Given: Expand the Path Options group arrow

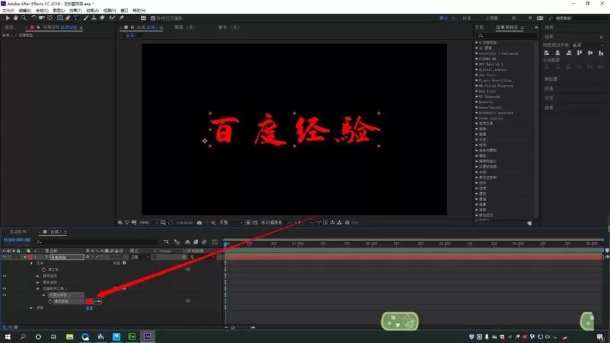Looking at the screenshot, I should pos(38,276).
